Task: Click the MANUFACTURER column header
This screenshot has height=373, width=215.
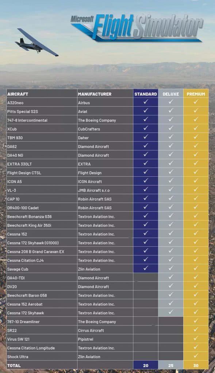Action: (95, 94)
